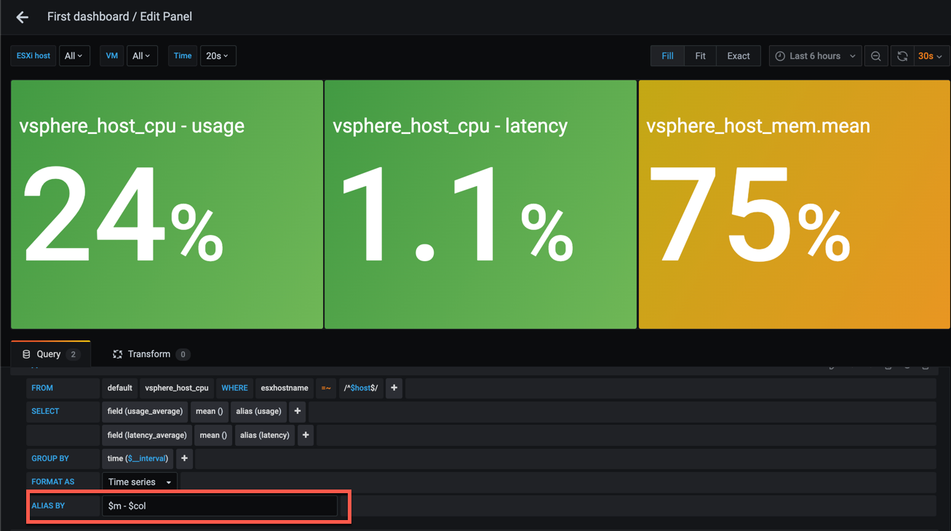Screen dimensions: 951x531
Task: Add a select function after alias (usage)
Action: point(298,412)
